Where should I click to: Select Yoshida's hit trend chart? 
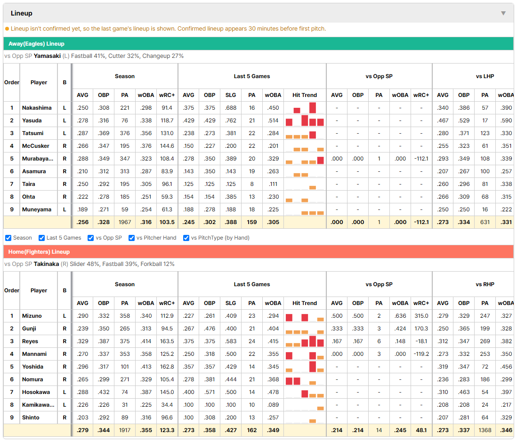tap(305, 367)
